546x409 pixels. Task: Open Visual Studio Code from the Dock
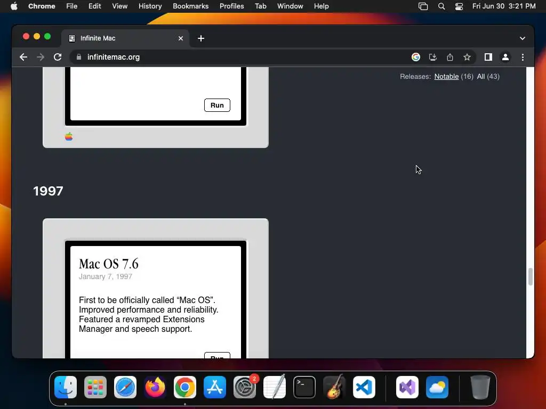pyautogui.click(x=364, y=387)
